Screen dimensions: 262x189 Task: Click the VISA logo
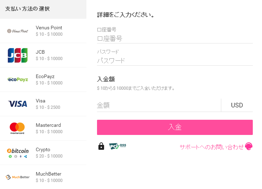tap(18, 104)
